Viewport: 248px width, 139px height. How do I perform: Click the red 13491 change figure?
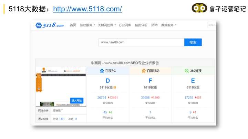tap(113, 97)
